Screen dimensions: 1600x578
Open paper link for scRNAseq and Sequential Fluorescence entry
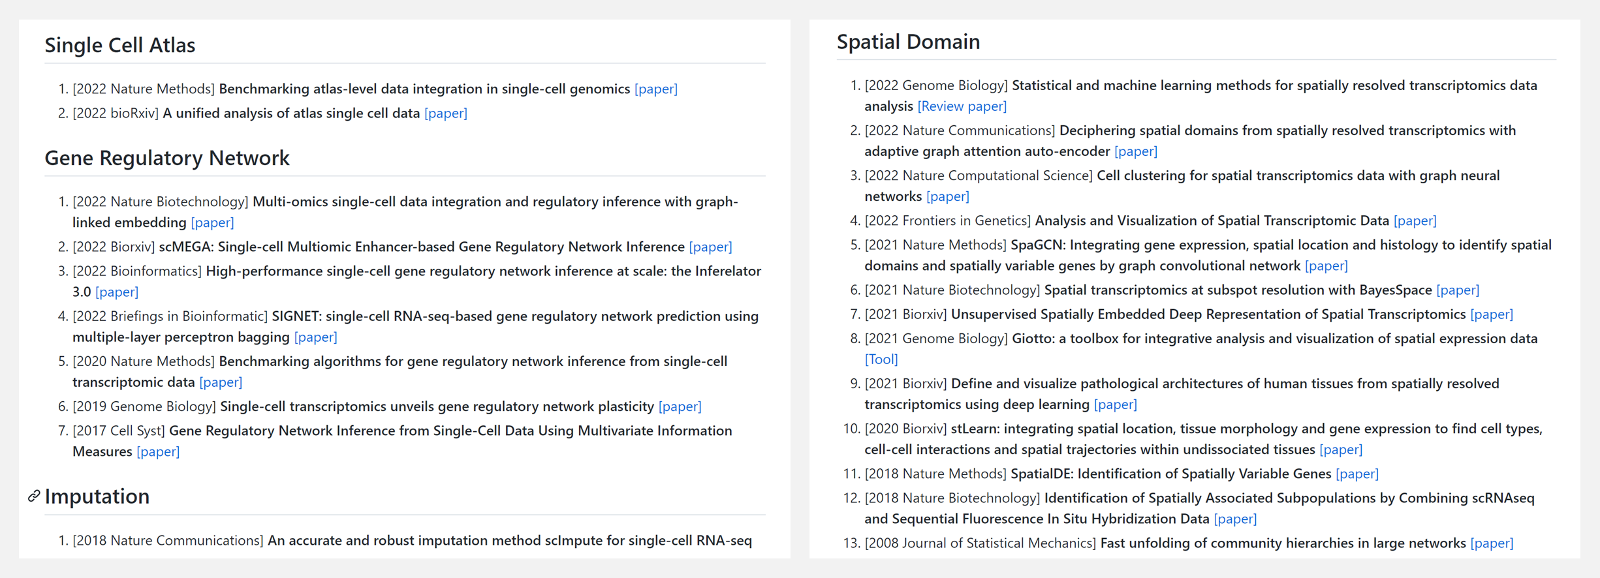pos(1235,519)
